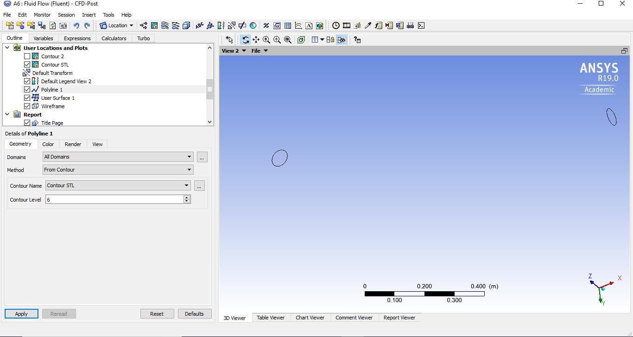Open the Timestep Selector clock icon
Screen dimensions: 633x337
[336, 25]
